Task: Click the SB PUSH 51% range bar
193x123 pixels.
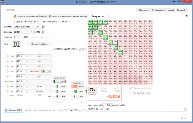Action: coord(77,86)
